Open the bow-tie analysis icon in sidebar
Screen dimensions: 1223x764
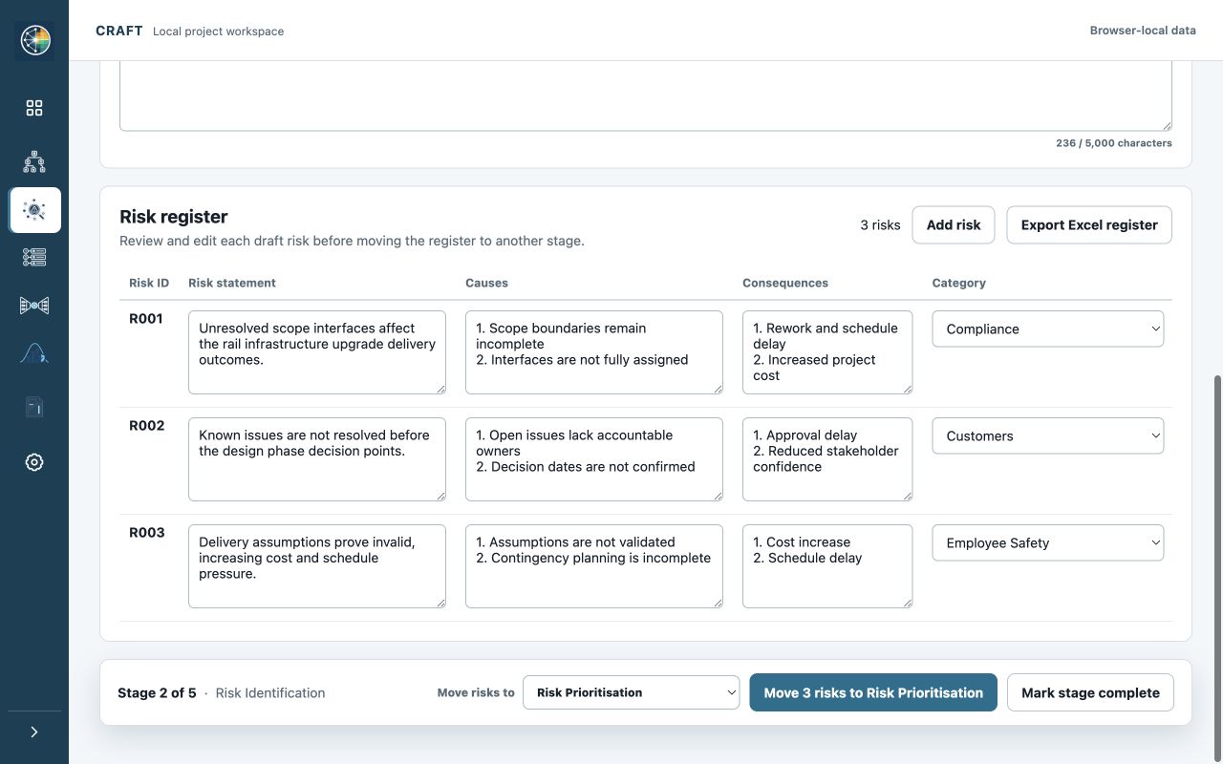coord(34,306)
